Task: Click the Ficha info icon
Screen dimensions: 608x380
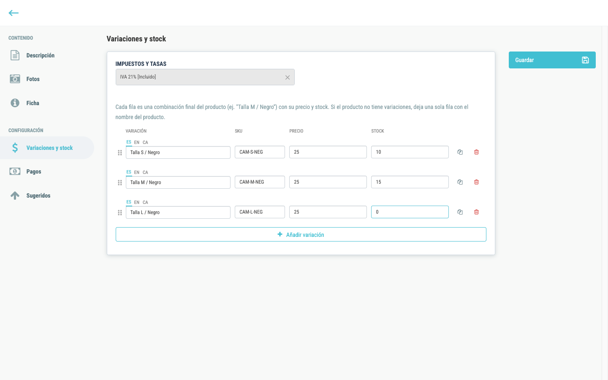Action: [15, 103]
